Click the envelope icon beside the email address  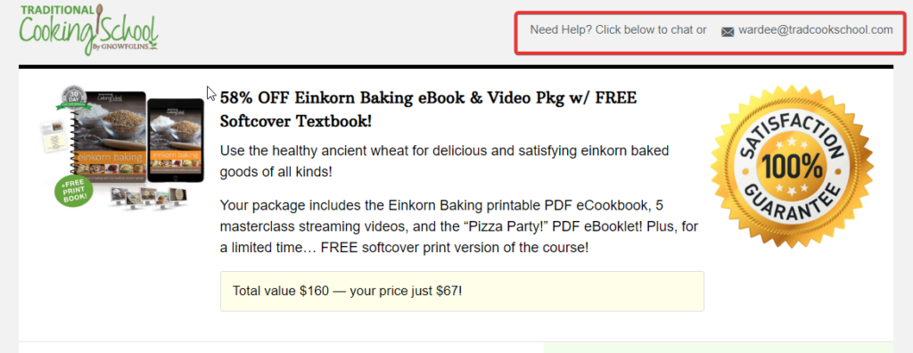pos(728,32)
